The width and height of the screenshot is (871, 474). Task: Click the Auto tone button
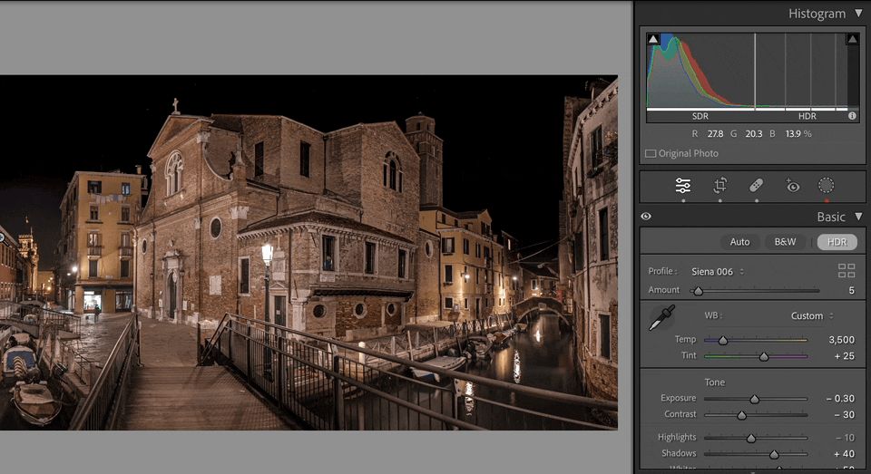[x=740, y=242]
